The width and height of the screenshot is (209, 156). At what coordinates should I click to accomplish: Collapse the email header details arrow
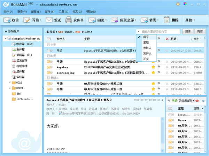click(162, 100)
